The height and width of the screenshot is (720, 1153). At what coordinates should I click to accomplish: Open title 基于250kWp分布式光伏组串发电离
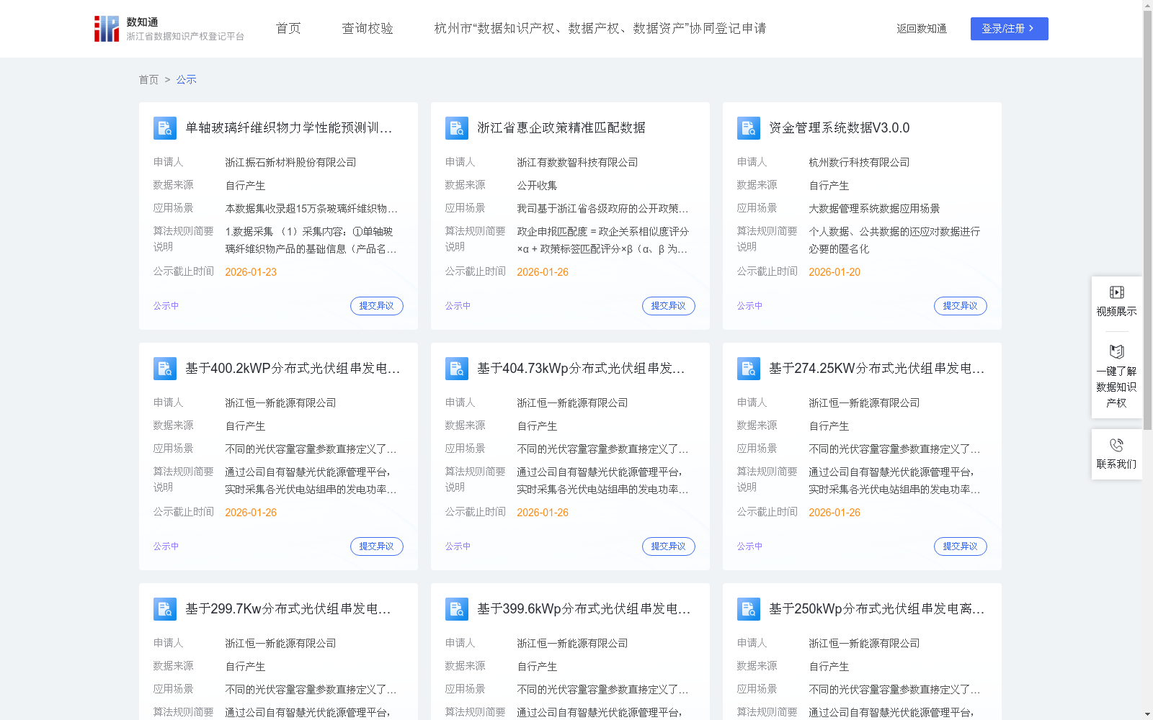pos(877,609)
